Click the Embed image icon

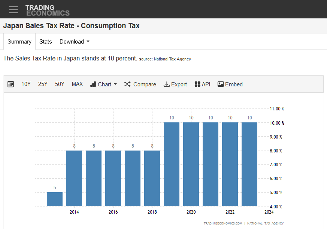click(221, 84)
